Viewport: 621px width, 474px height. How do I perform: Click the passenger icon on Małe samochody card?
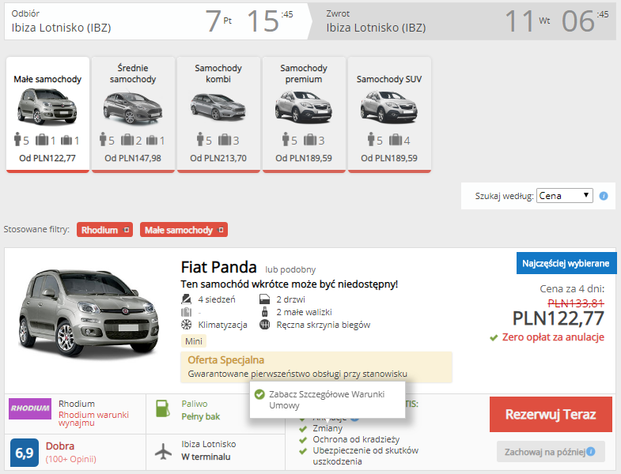click(x=17, y=139)
